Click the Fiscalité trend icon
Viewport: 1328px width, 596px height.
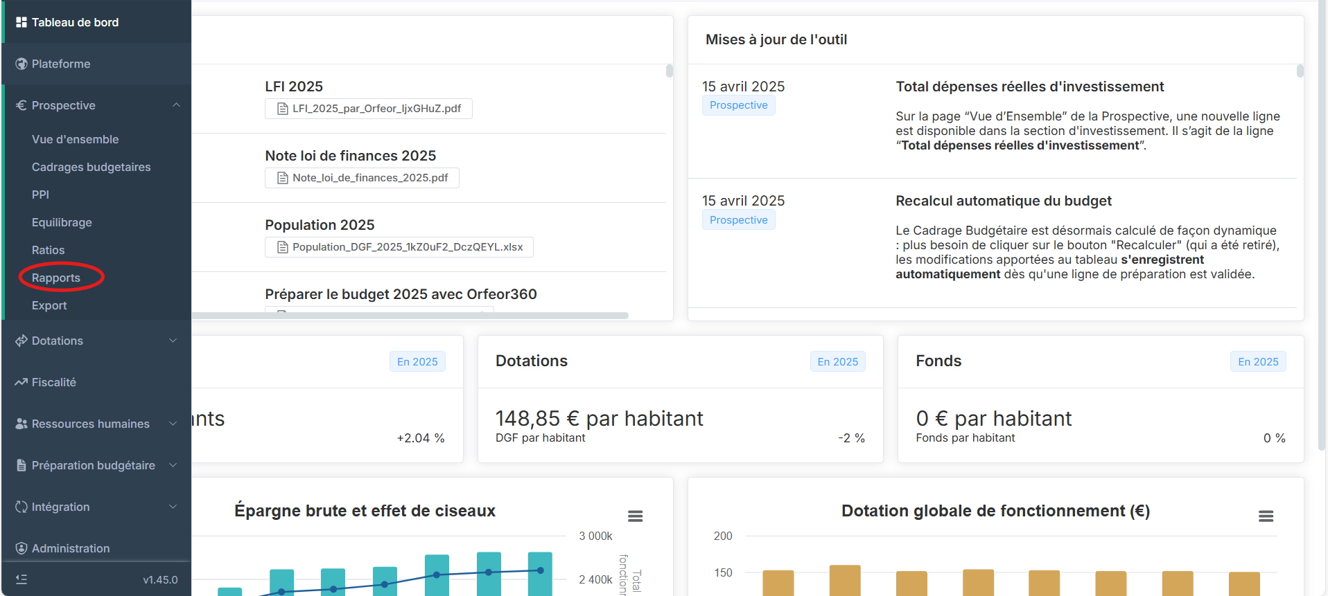click(21, 382)
